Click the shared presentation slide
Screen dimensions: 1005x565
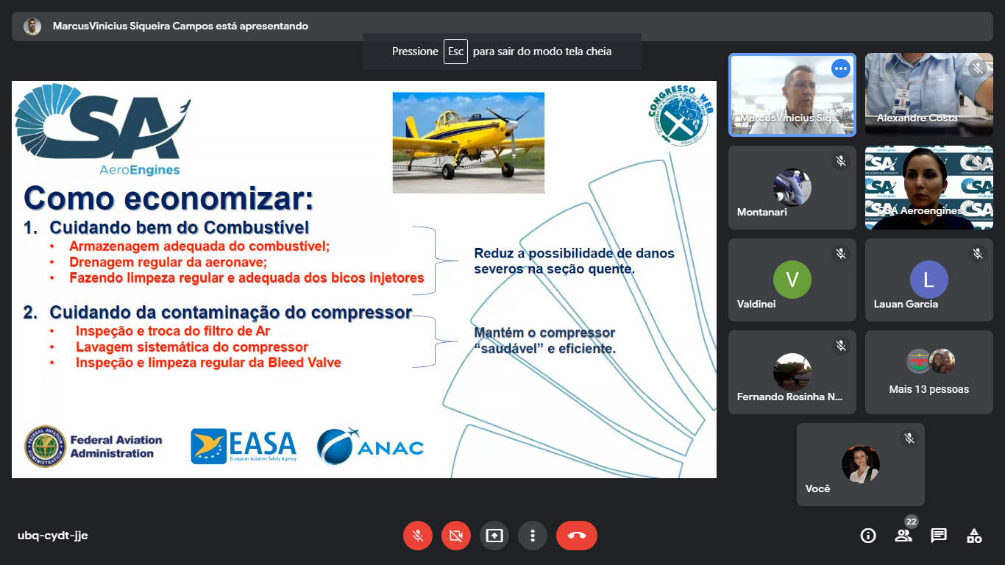tap(363, 280)
